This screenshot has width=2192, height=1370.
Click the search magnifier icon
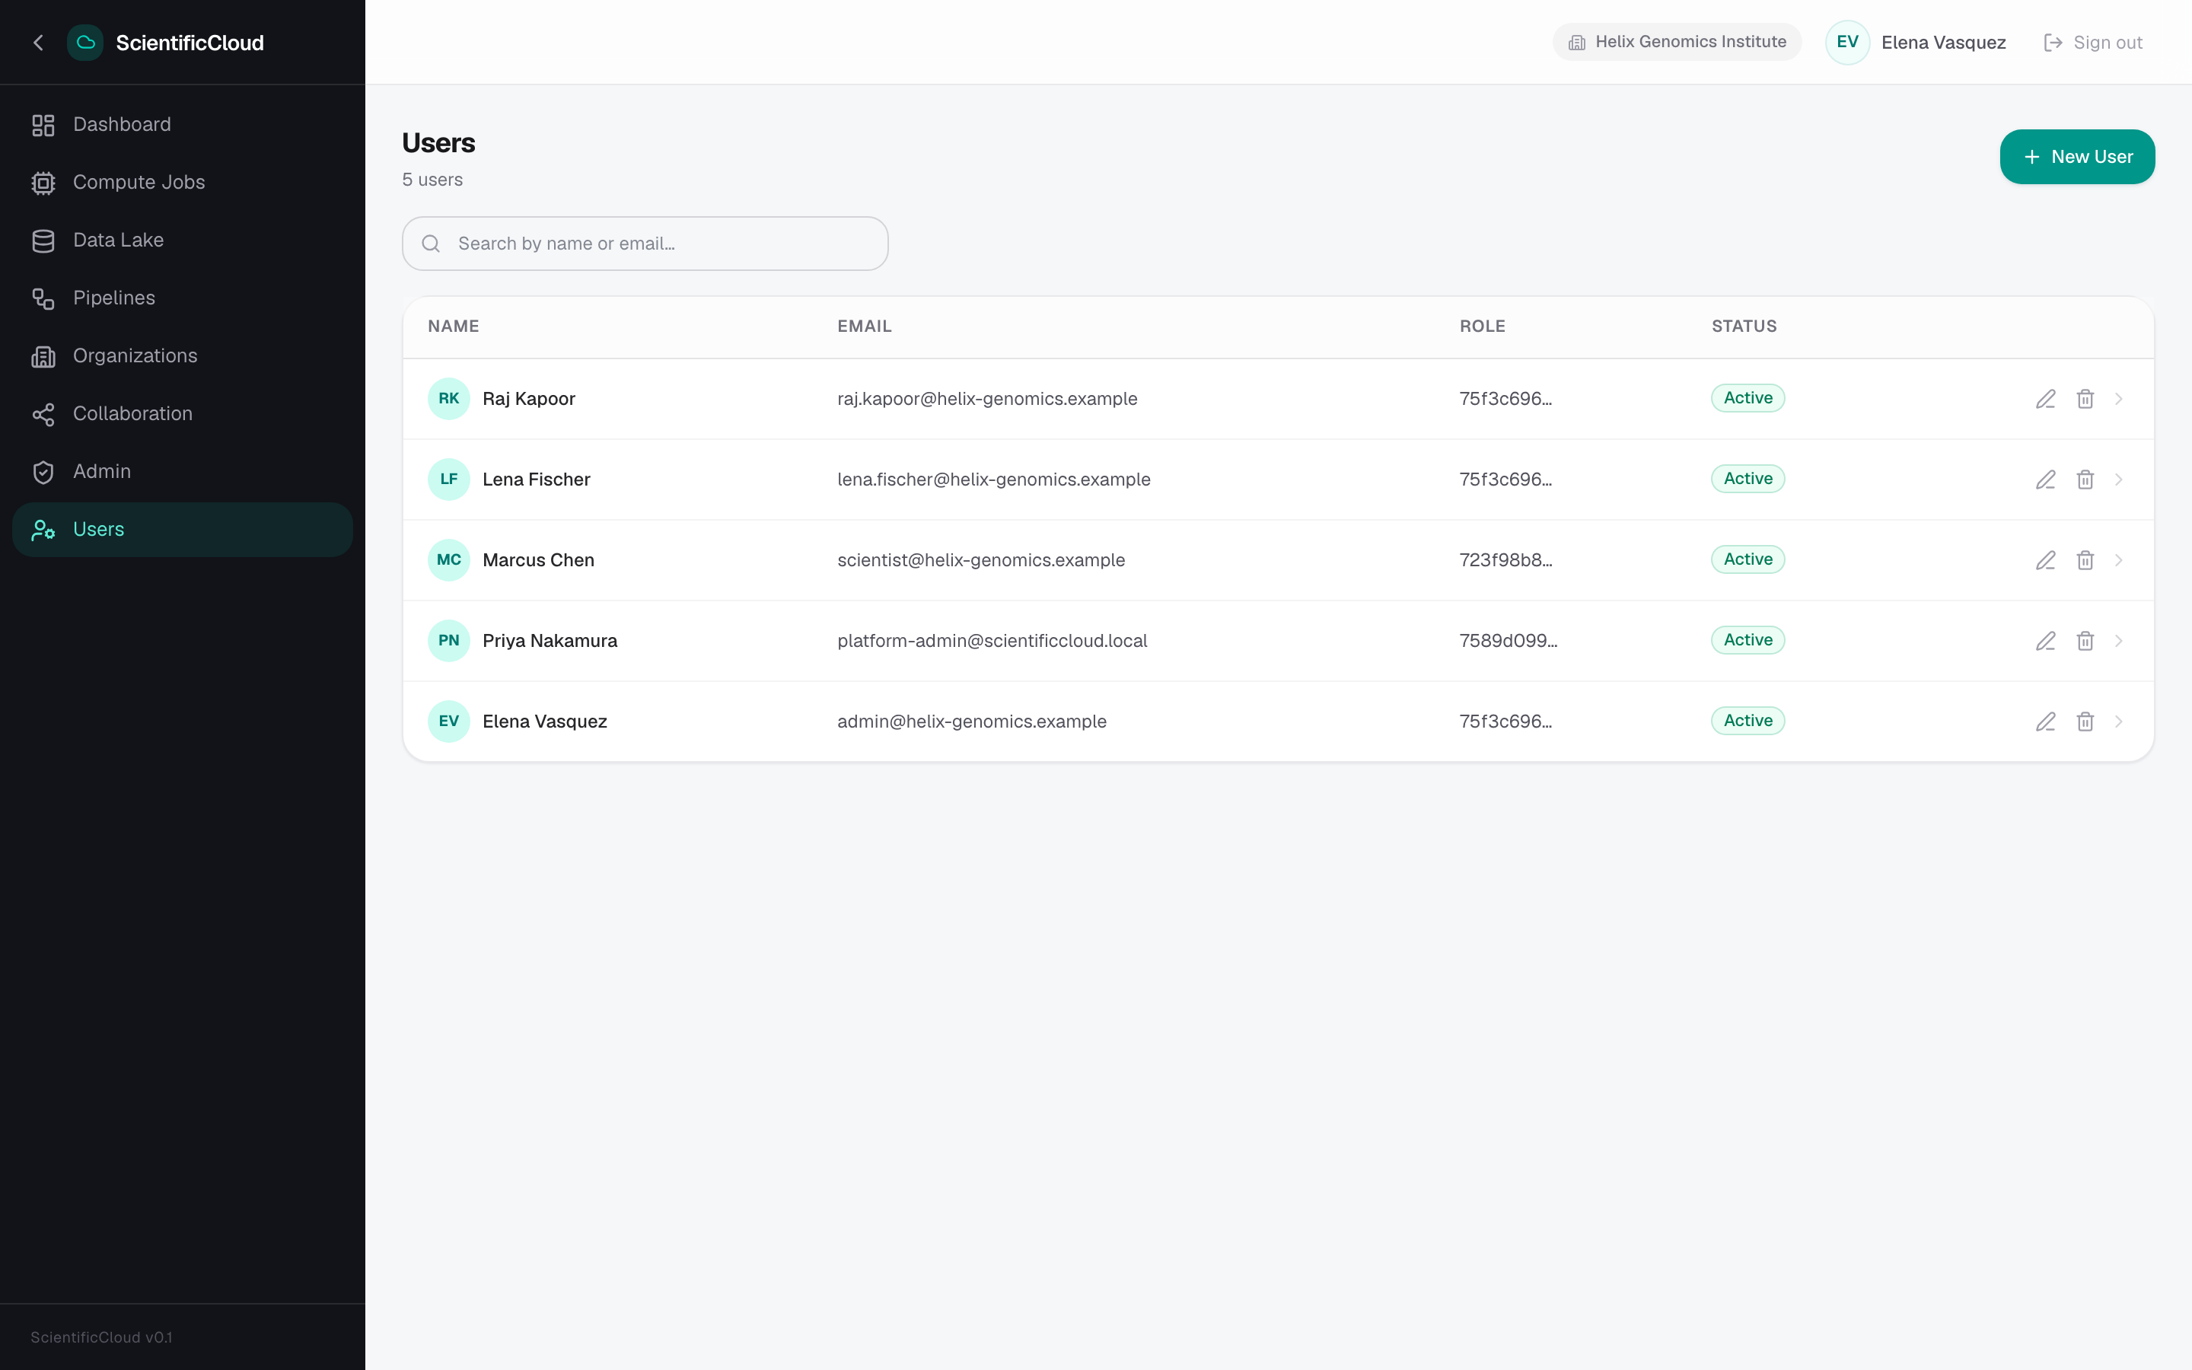pyautogui.click(x=431, y=244)
